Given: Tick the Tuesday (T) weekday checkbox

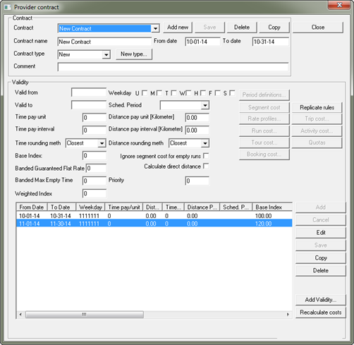Looking at the screenshot, I should click(x=174, y=93).
